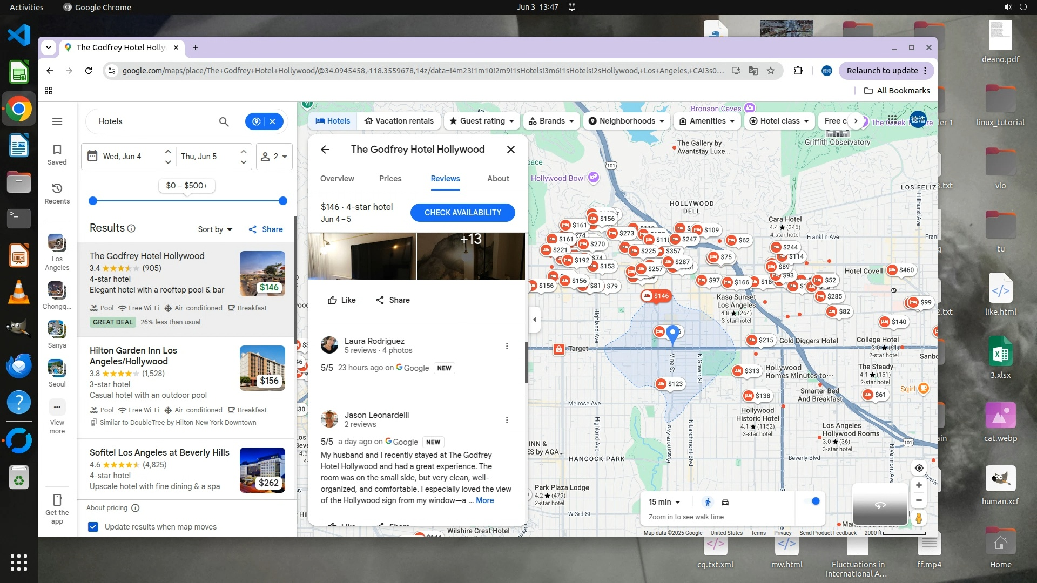Click the Saved bookmark icon in sidebar

pos(57,150)
